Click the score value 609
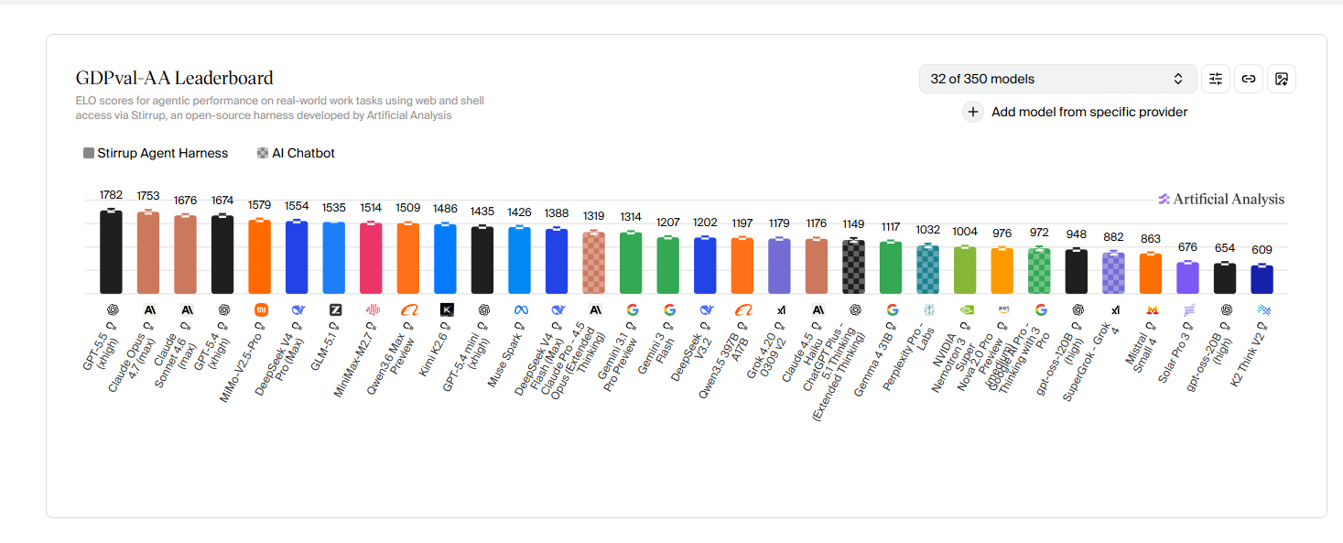 [1262, 250]
